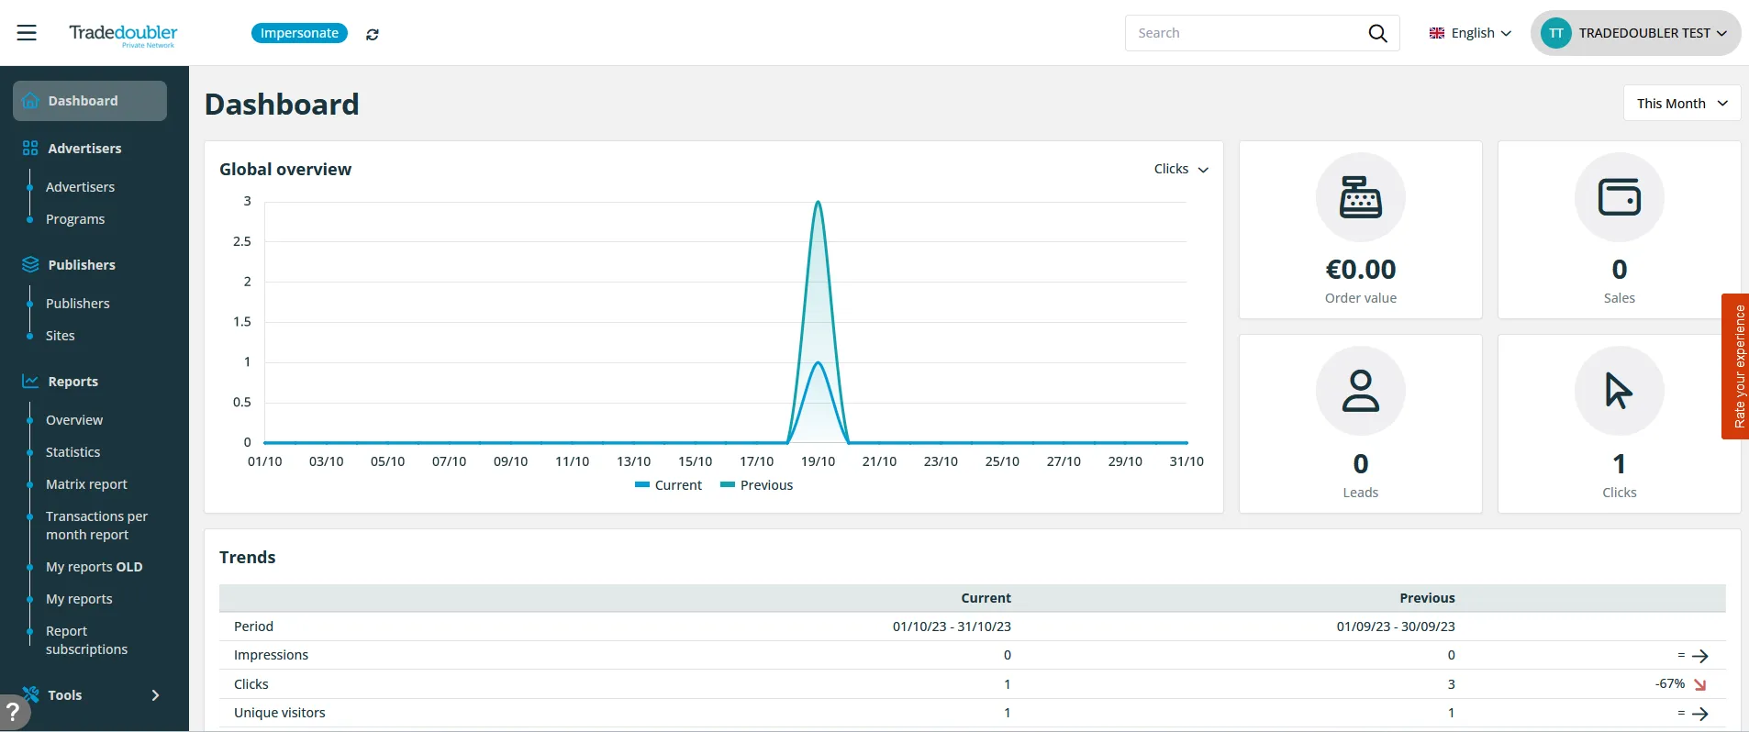Click the search magnifier icon
Viewport: 1749px width, 732px height.
click(x=1376, y=33)
